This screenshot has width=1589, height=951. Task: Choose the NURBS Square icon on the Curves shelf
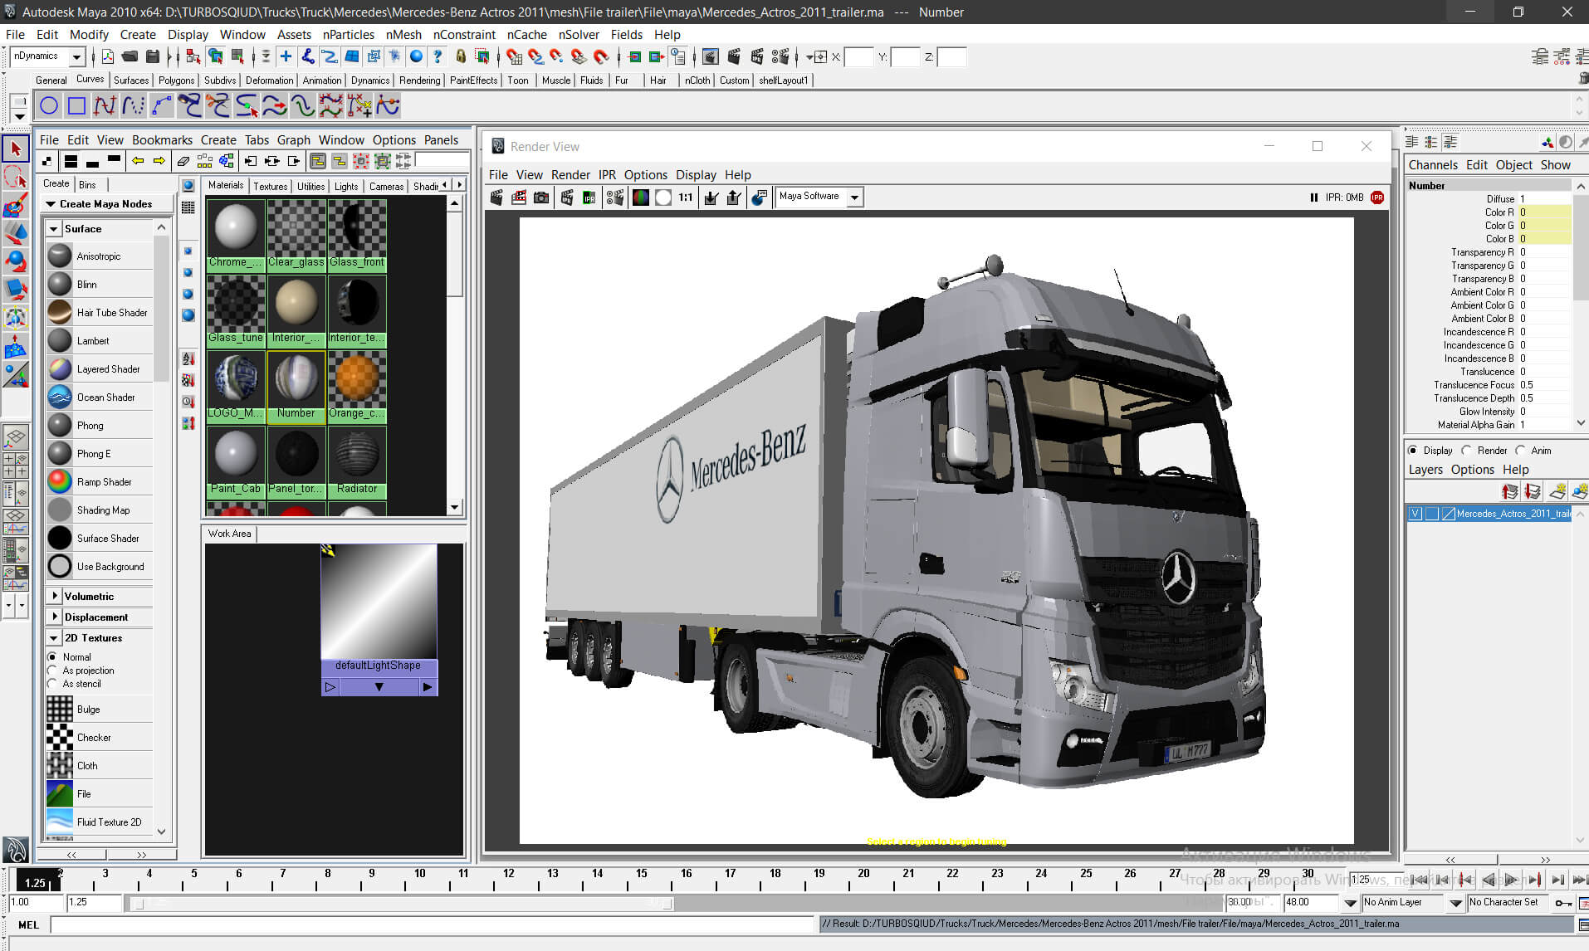[x=77, y=105]
